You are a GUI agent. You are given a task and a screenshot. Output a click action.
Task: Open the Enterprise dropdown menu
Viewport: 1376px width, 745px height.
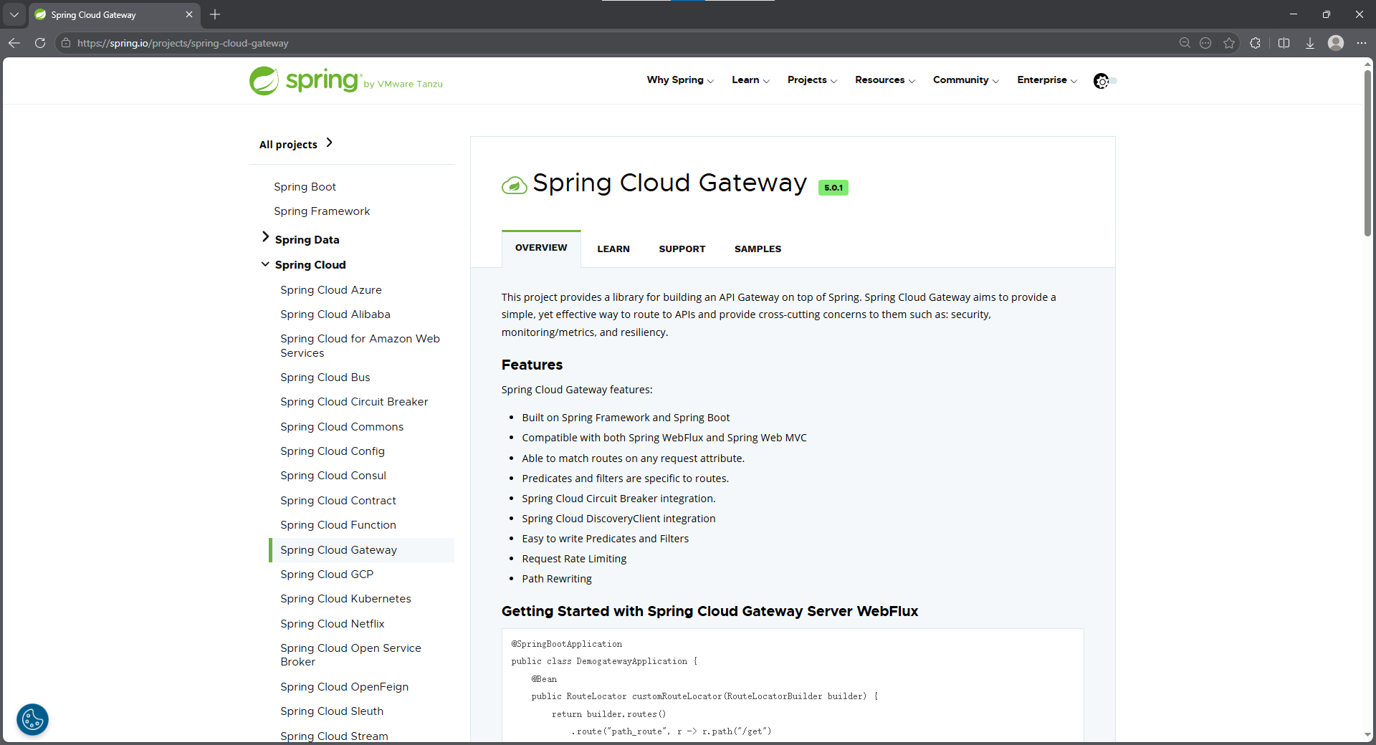[1047, 80]
